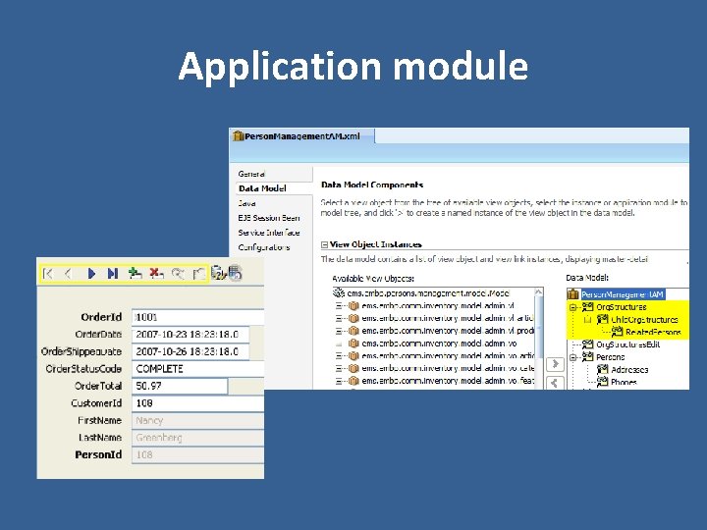Click the toolbar icon after the magnifier

[198, 274]
